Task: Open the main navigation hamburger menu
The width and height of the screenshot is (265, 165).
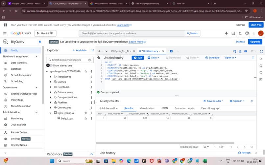Action: 5,33
